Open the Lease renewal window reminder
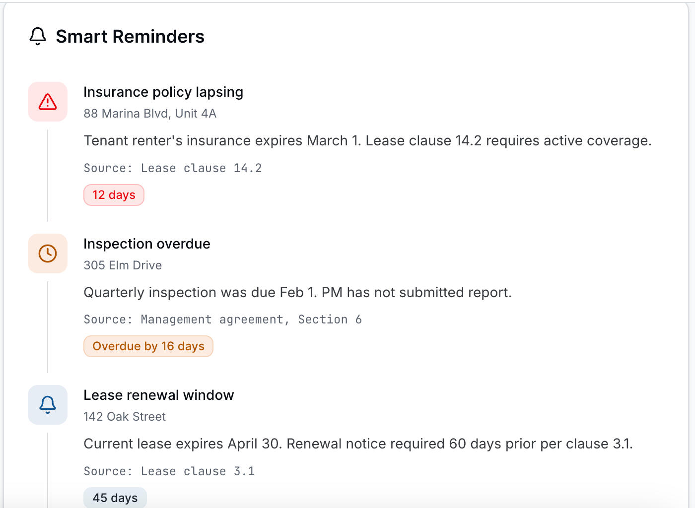Viewport: 695px width, 508px height. pyautogui.click(x=158, y=395)
